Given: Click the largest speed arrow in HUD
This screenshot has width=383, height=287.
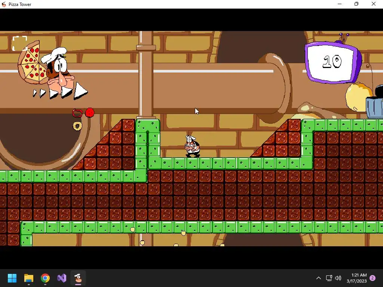Looking at the screenshot, I should click(x=81, y=91).
